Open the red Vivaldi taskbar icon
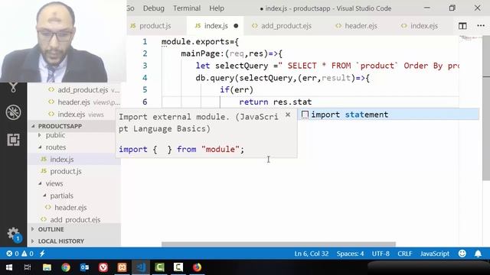 tap(103, 267)
